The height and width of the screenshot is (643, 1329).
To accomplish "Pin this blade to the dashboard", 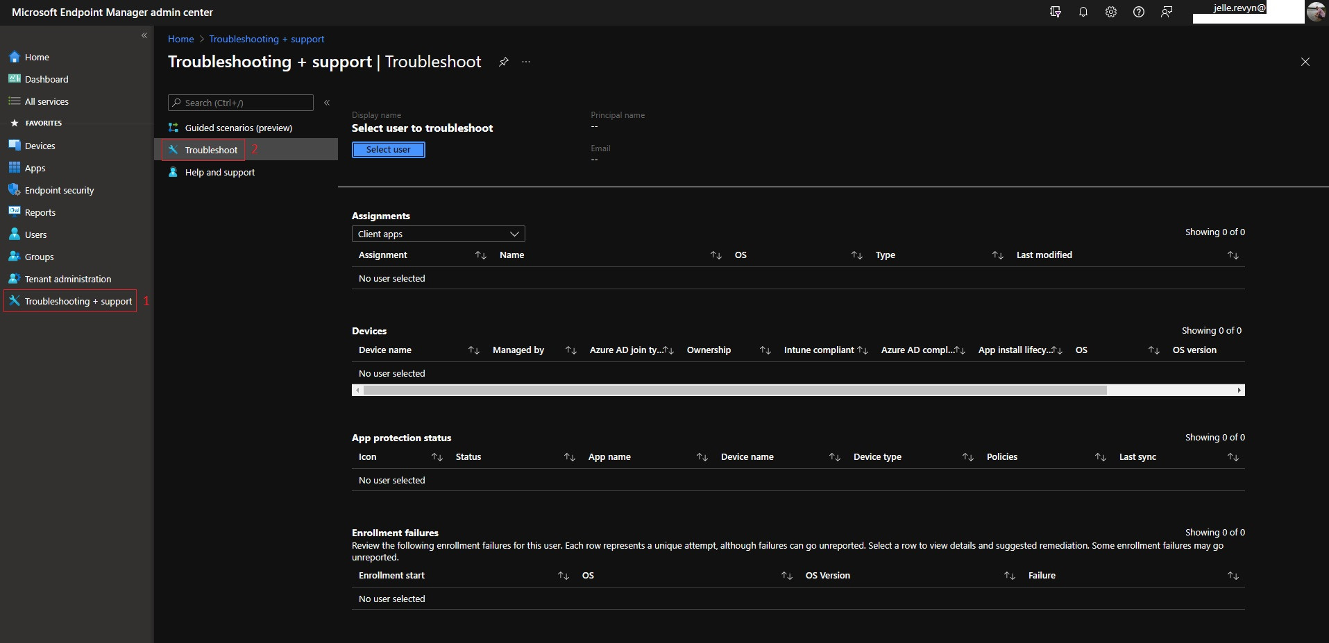I will [x=504, y=62].
